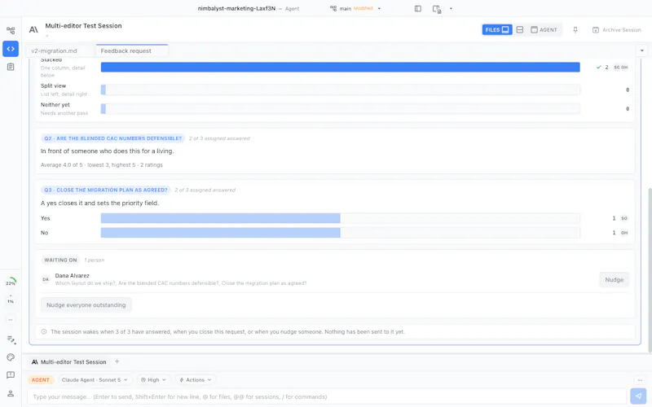Open the user account icon in sidebar
This screenshot has height=407, width=652.
[x=11, y=393]
